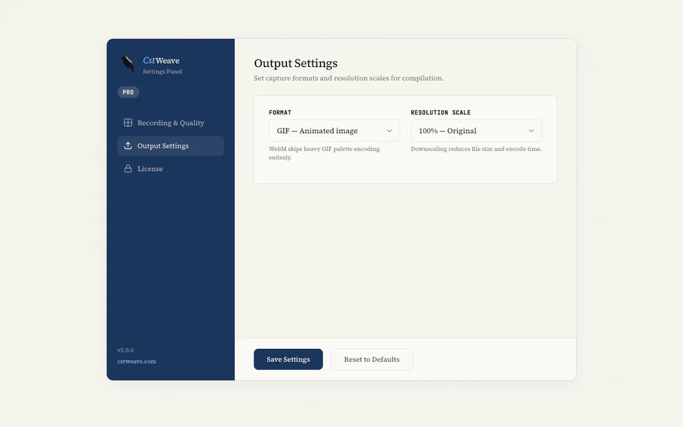Click the License lock icon
683x427 pixels.
(128, 169)
